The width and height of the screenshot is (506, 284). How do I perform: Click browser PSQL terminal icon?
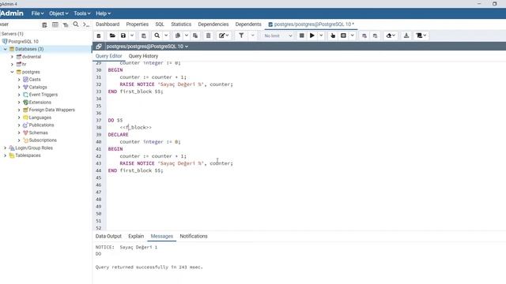coord(86,24)
